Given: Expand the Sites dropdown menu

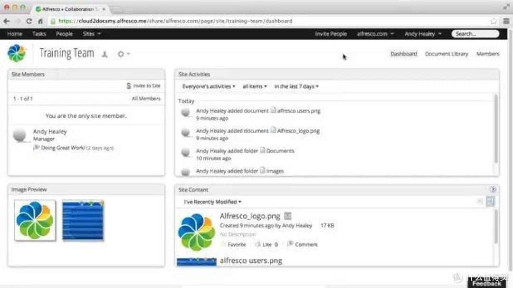Looking at the screenshot, I should pyautogui.click(x=92, y=34).
